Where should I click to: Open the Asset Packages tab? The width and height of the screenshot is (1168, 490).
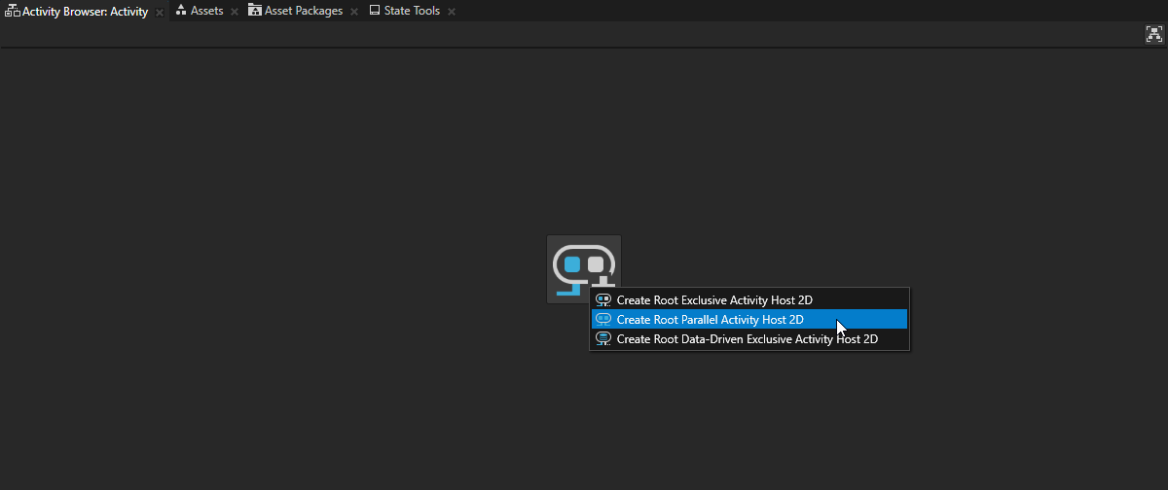[x=304, y=11]
